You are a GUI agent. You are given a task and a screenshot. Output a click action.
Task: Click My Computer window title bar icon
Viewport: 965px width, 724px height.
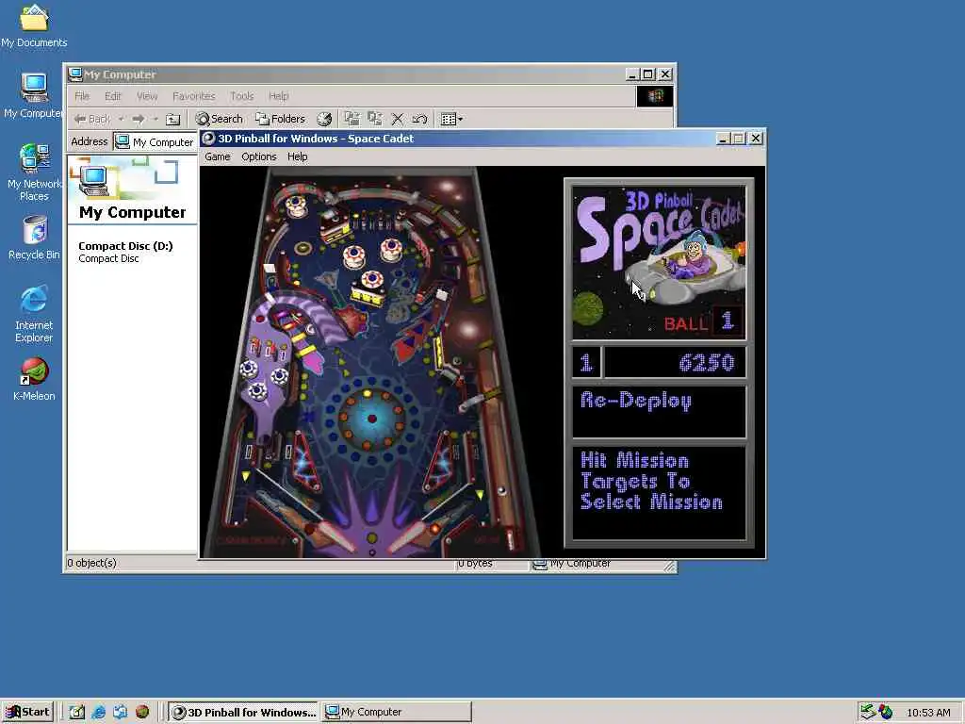(x=75, y=74)
